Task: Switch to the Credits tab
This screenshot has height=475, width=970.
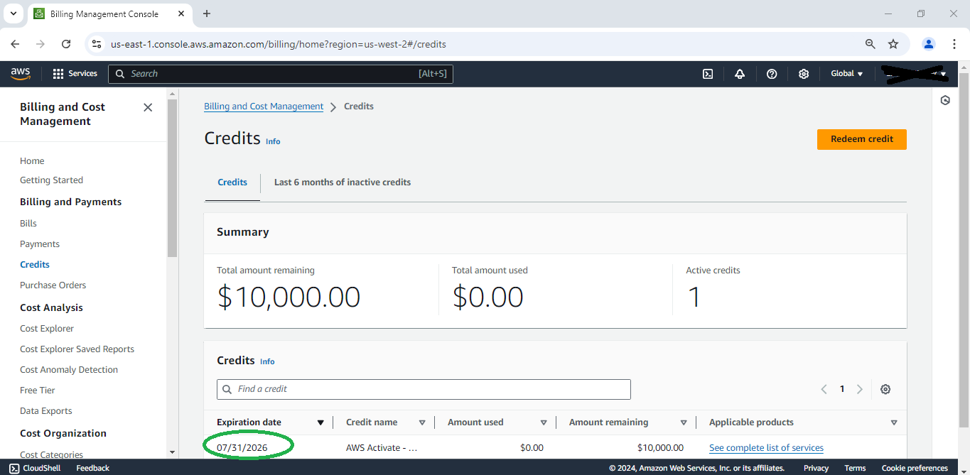Action: tap(232, 182)
